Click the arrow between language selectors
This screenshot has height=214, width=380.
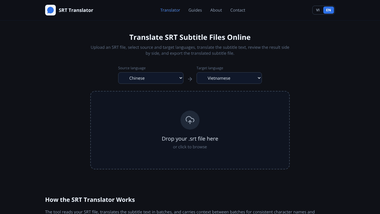click(190, 79)
